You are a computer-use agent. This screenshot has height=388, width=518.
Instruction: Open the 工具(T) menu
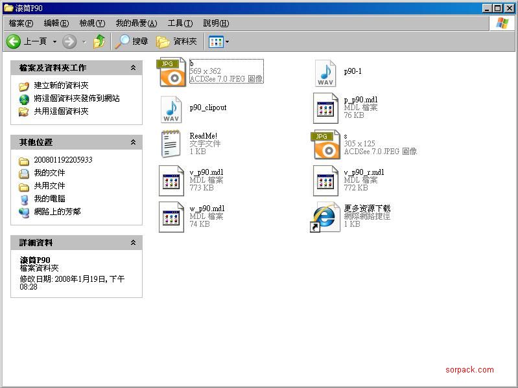click(180, 23)
